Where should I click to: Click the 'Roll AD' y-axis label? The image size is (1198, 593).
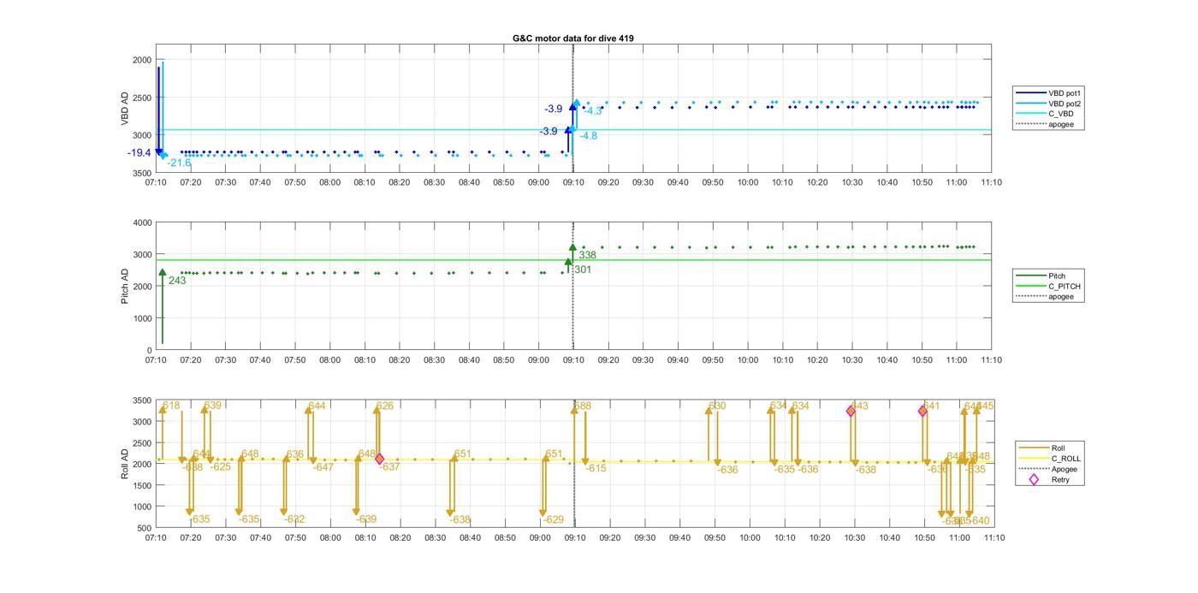click(125, 463)
